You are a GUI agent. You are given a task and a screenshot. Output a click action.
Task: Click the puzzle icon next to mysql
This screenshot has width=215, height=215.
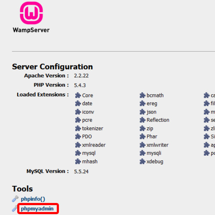78,153
